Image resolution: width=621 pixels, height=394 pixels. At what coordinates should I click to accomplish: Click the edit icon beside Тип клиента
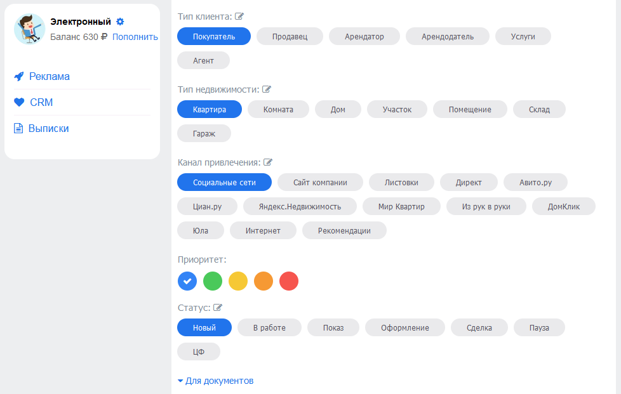(x=239, y=16)
